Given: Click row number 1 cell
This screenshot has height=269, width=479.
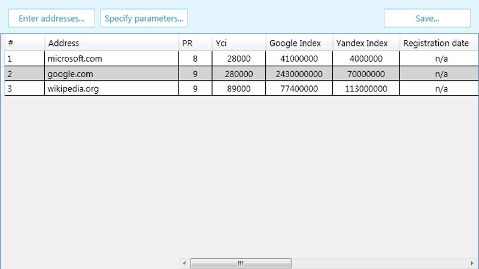Looking at the screenshot, I should pyautogui.click(x=25, y=59).
